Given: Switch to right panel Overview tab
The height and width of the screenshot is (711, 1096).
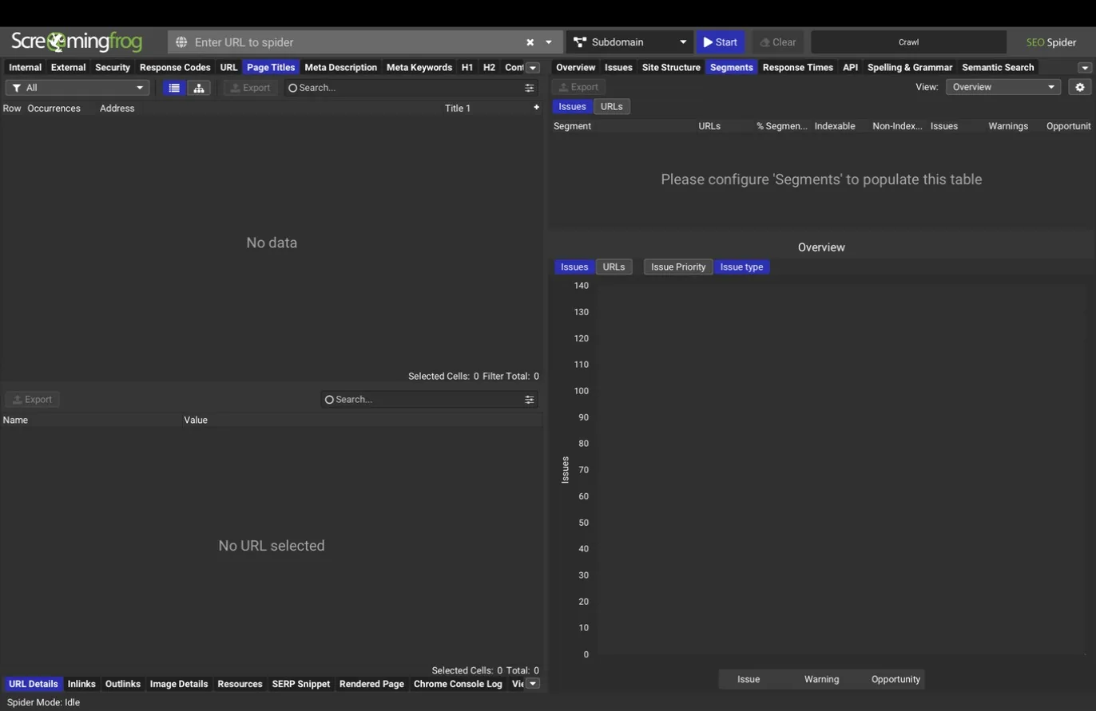Looking at the screenshot, I should (x=576, y=68).
